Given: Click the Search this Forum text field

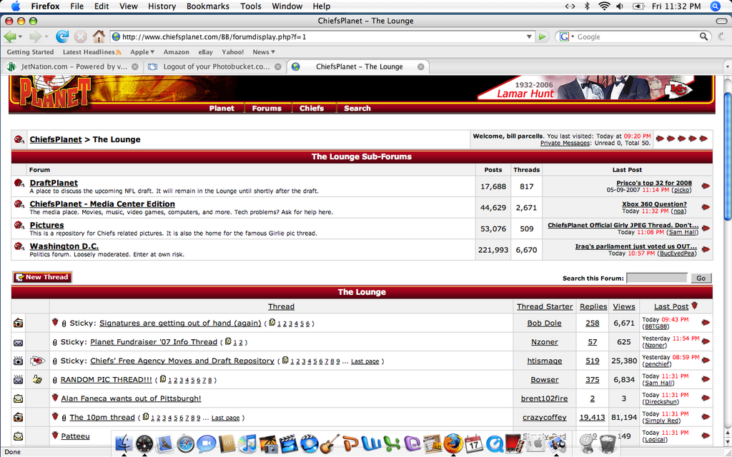Looking at the screenshot, I should pyautogui.click(x=657, y=278).
